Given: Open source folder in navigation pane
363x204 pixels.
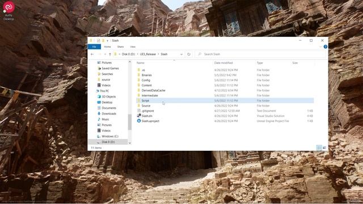Looking at the screenshot, I should click(106, 79).
